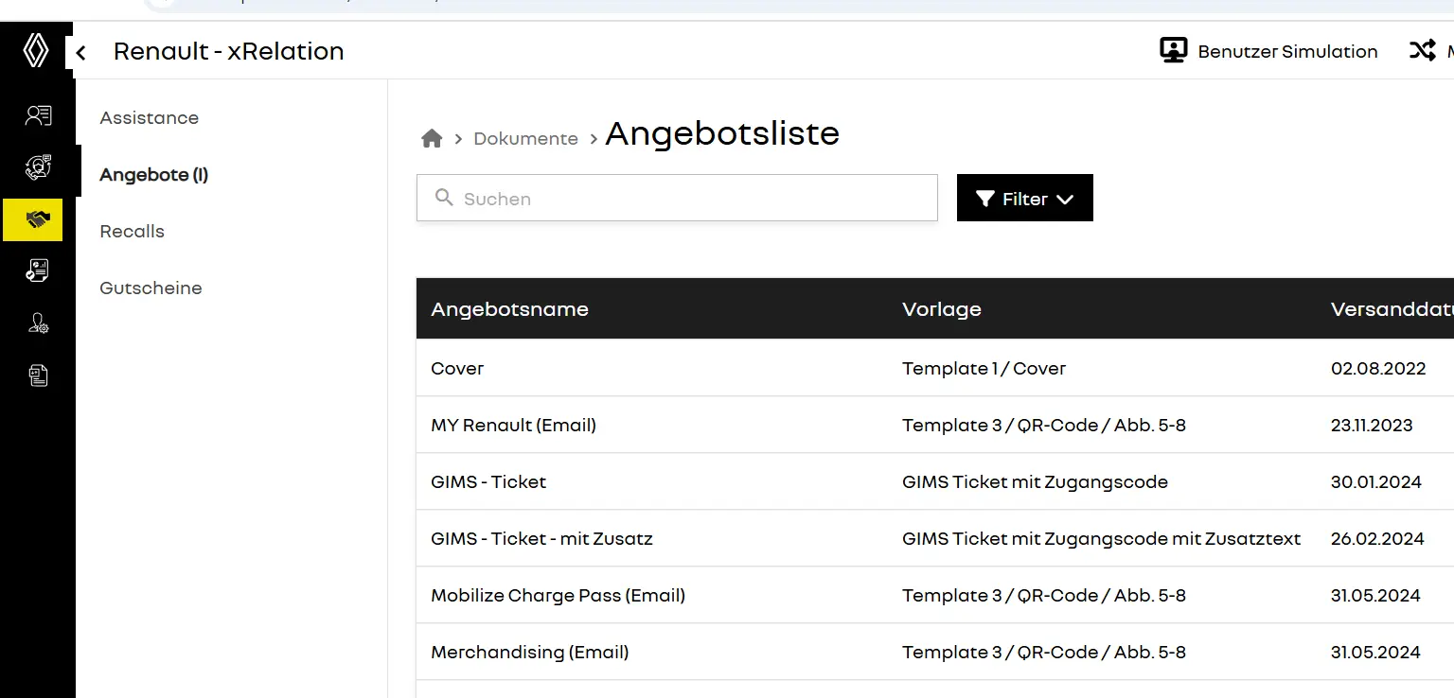This screenshot has height=698, width=1454.
Task: Click the shuffle arrows icon
Action: pyautogui.click(x=1422, y=50)
